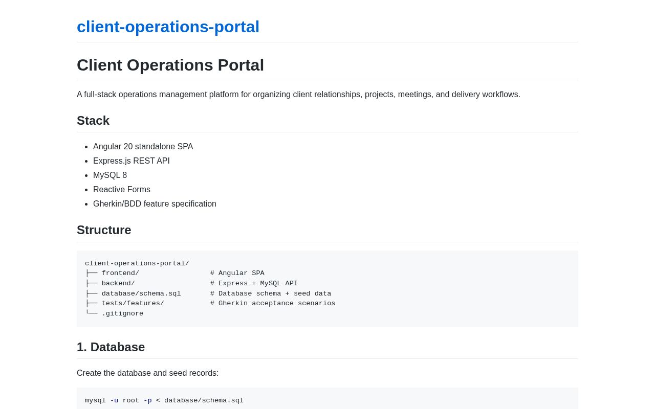This screenshot has width=655, height=409.
Task: Click '.gitignore' in the structure tree
Action: 122,313
